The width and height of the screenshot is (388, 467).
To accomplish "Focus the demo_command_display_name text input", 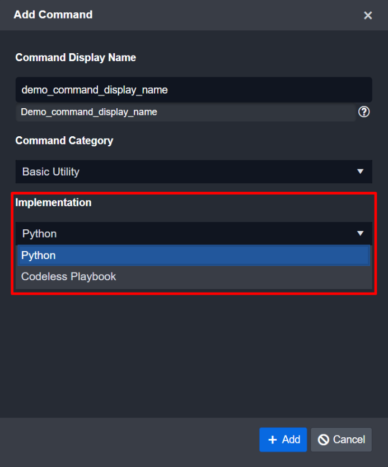I will pyautogui.click(x=193, y=90).
